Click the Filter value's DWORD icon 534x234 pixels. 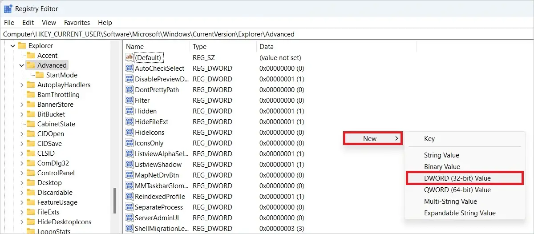tap(129, 100)
